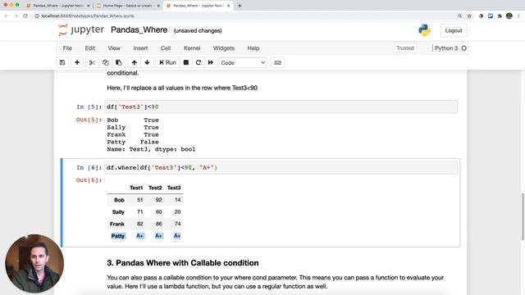Screen dimensions: 525x295
Task: Reload the browser page
Action: pyautogui.click(x=25, y=16)
